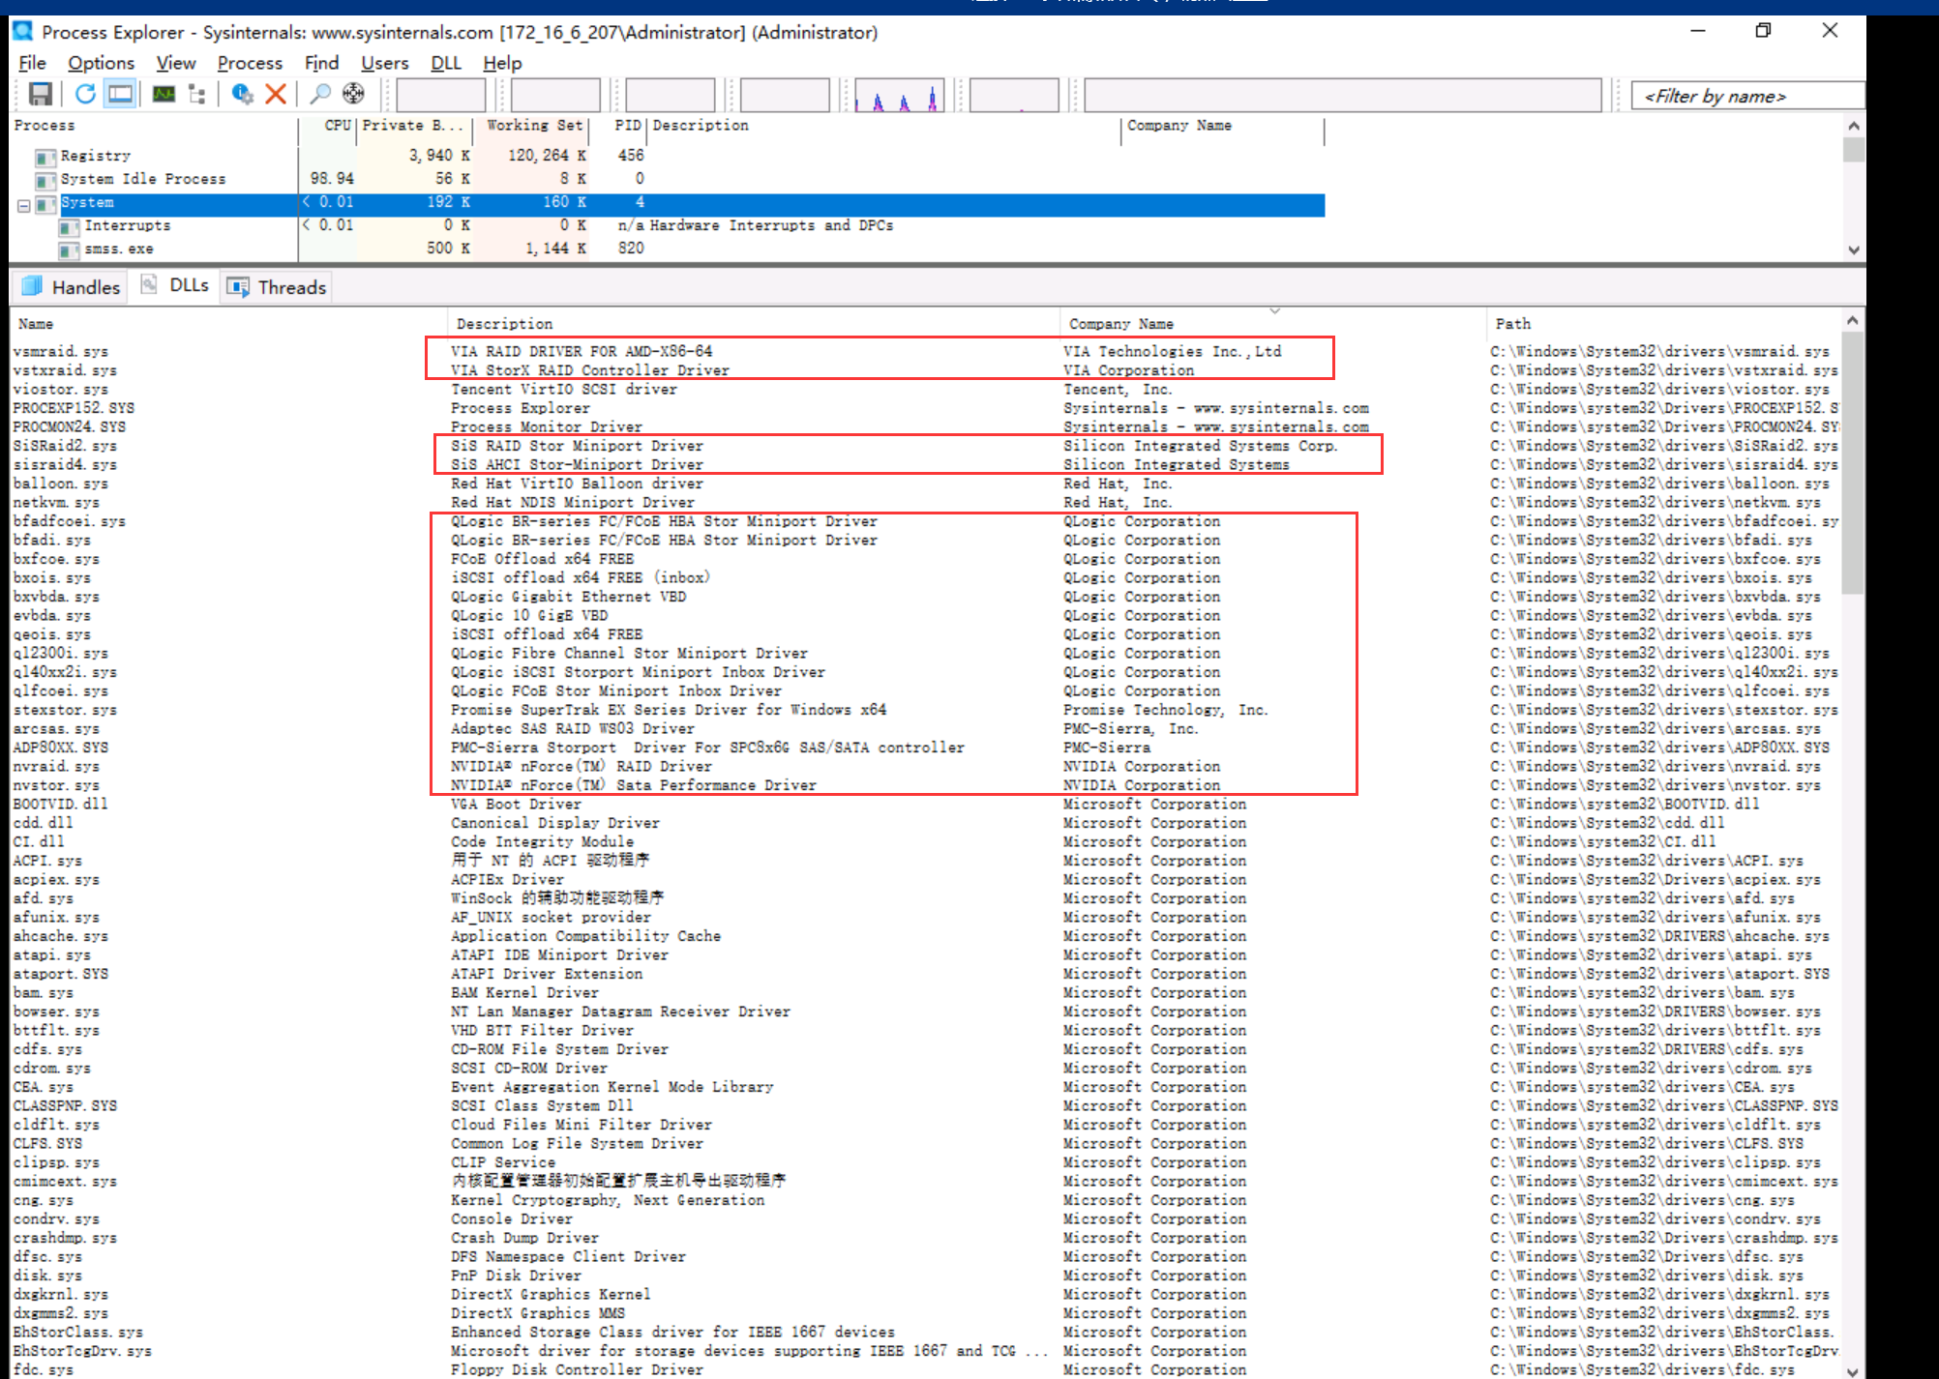1939x1379 pixels.
Task: Select the System Idle Process row
Action: [x=668, y=179]
